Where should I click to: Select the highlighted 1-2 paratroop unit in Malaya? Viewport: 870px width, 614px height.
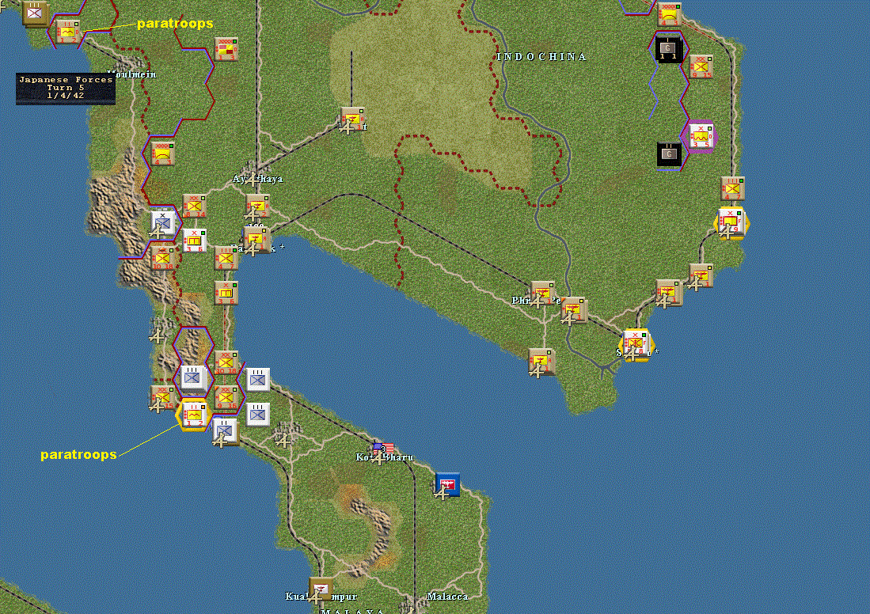(x=193, y=414)
